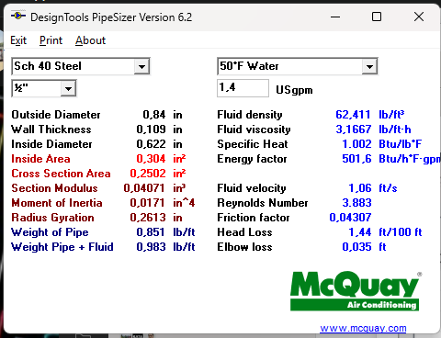Open the www.mcquay.com link
This screenshot has width=441, height=338.
pyautogui.click(x=363, y=328)
